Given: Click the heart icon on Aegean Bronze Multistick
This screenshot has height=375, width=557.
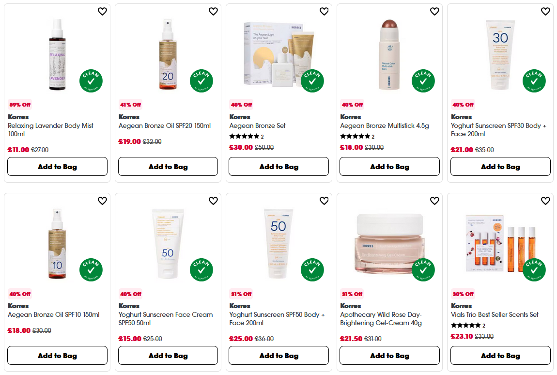Looking at the screenshot, I should [x=435, y=11].
